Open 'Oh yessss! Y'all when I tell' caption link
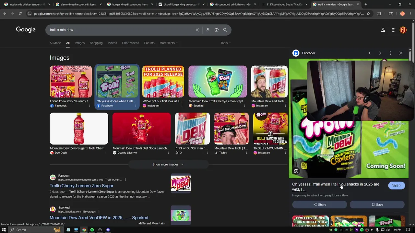The image size is (415, 233). pyautogui.click(x=336, y=187)
